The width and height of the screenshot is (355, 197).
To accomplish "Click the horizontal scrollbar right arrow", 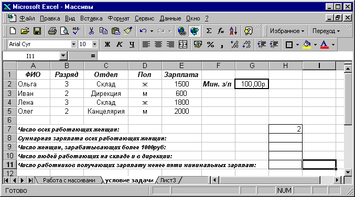I will coord(337,180).
